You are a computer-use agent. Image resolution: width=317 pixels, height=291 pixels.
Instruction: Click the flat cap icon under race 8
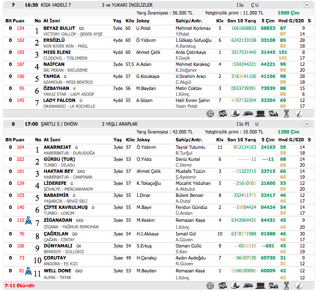(248, 286)
